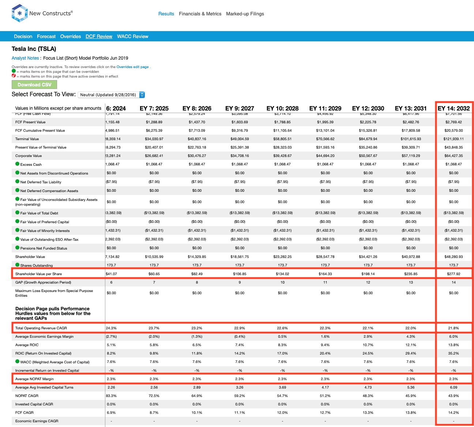Click the $60.65 per share value for 2025
474x427 pixels.
click(x=154, y=274)
